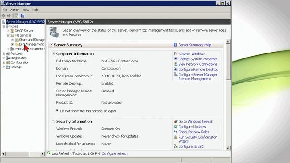This screenshot has width=290, height=163.
Task: Click the main pane scroll down arrow
Action: [x=228, y=148]
